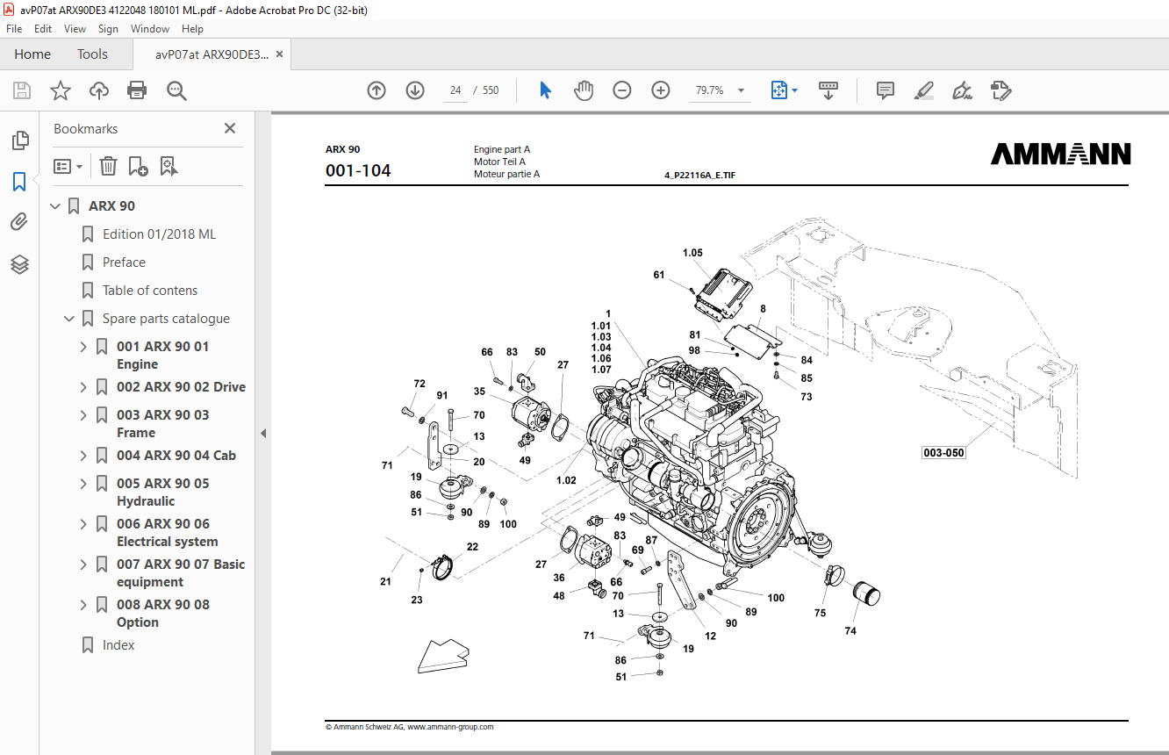
Task: Print the document using printer icon
Action: [137, 90]
